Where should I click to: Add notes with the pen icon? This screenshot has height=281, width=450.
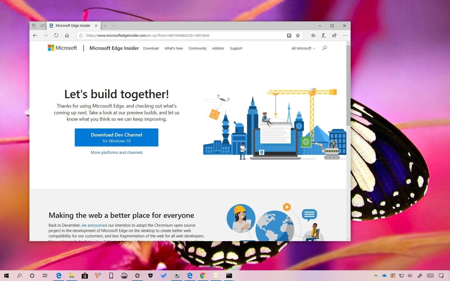324,35
